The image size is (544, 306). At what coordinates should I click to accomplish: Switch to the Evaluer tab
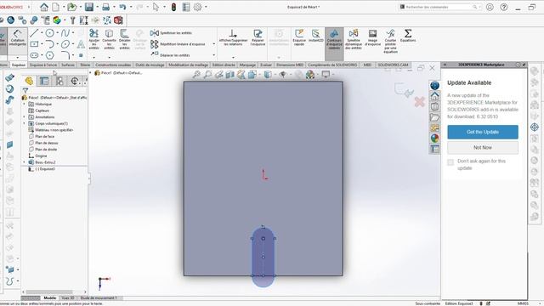click(266, 65)
